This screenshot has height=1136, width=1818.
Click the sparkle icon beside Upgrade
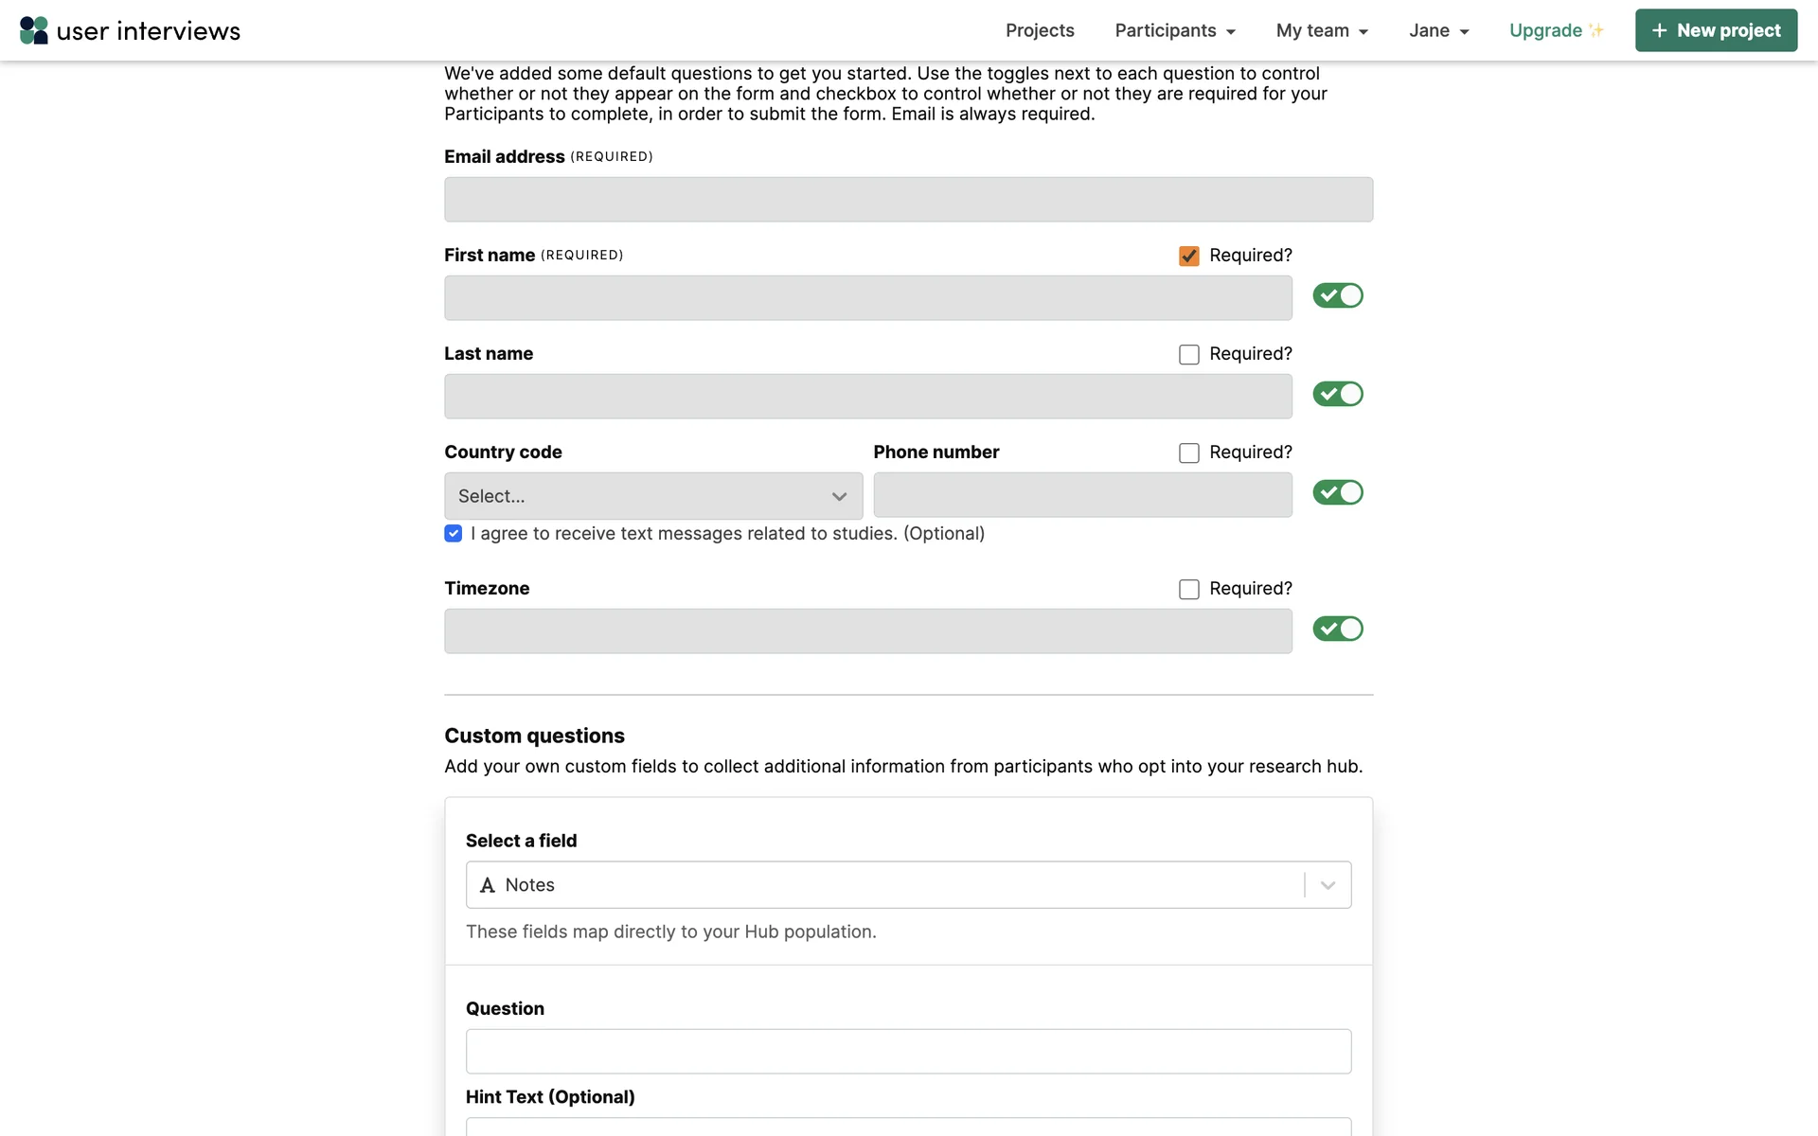click(x=1596, y=30)
